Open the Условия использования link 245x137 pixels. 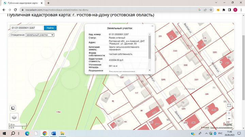click(x=221, y=128)
